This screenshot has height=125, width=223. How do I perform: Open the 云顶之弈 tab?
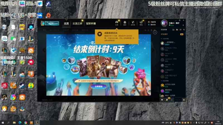[77, 24]
